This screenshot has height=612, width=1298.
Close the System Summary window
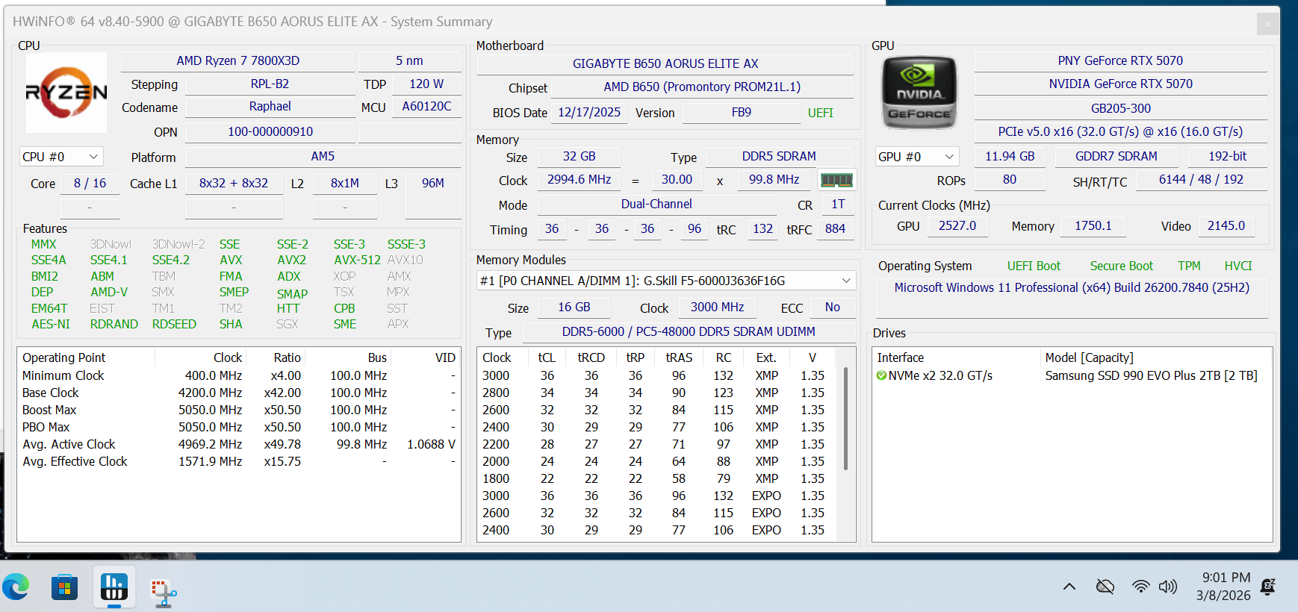1268,24
